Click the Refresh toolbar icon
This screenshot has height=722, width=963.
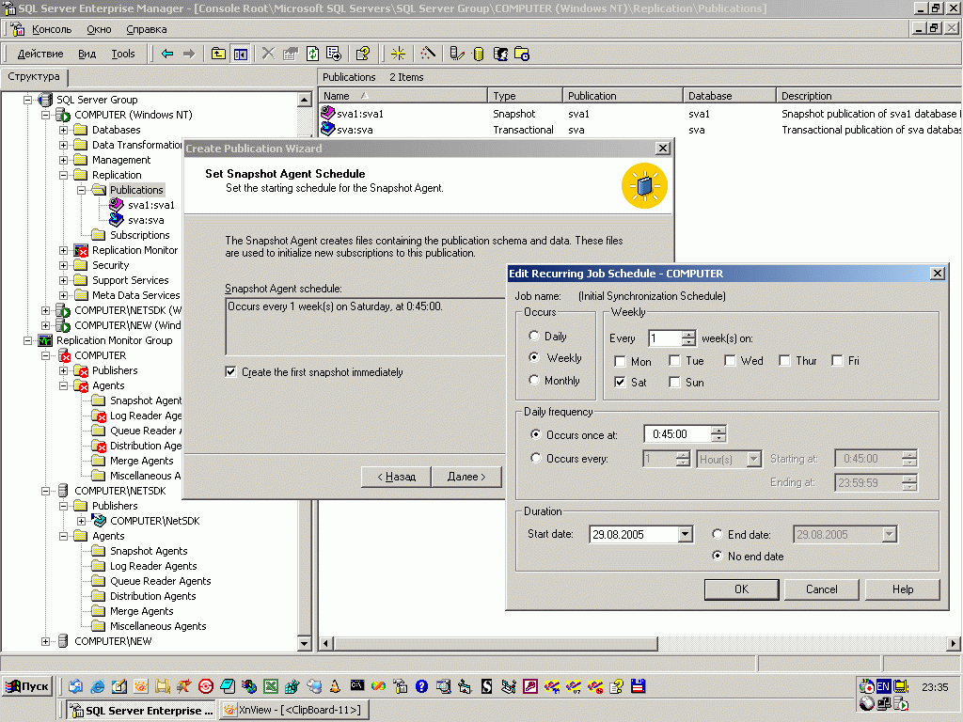(x=312, y=54)
